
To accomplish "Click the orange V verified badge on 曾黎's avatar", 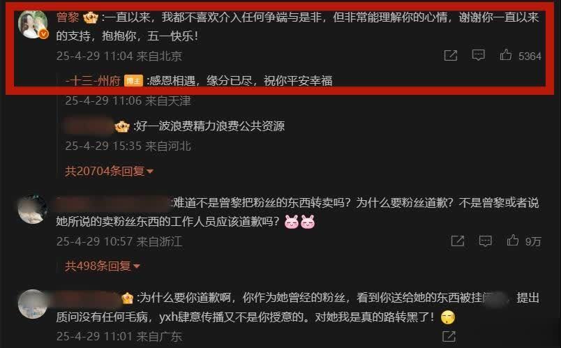I will click(x=43, y=34).
